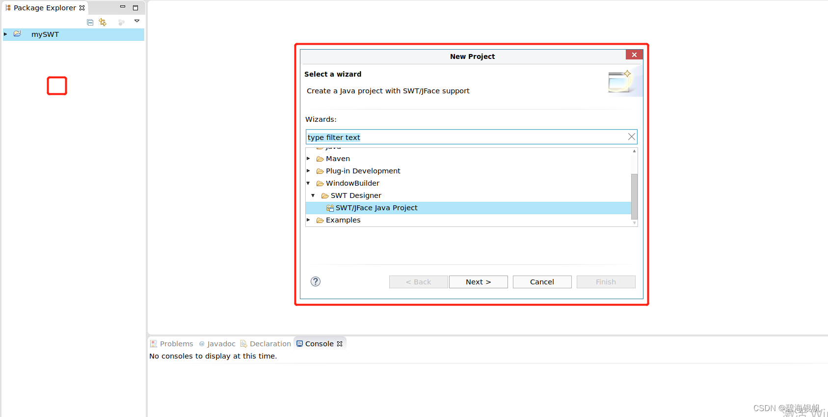Click Collapse All icon in Package Explorer

pos(90,22)
